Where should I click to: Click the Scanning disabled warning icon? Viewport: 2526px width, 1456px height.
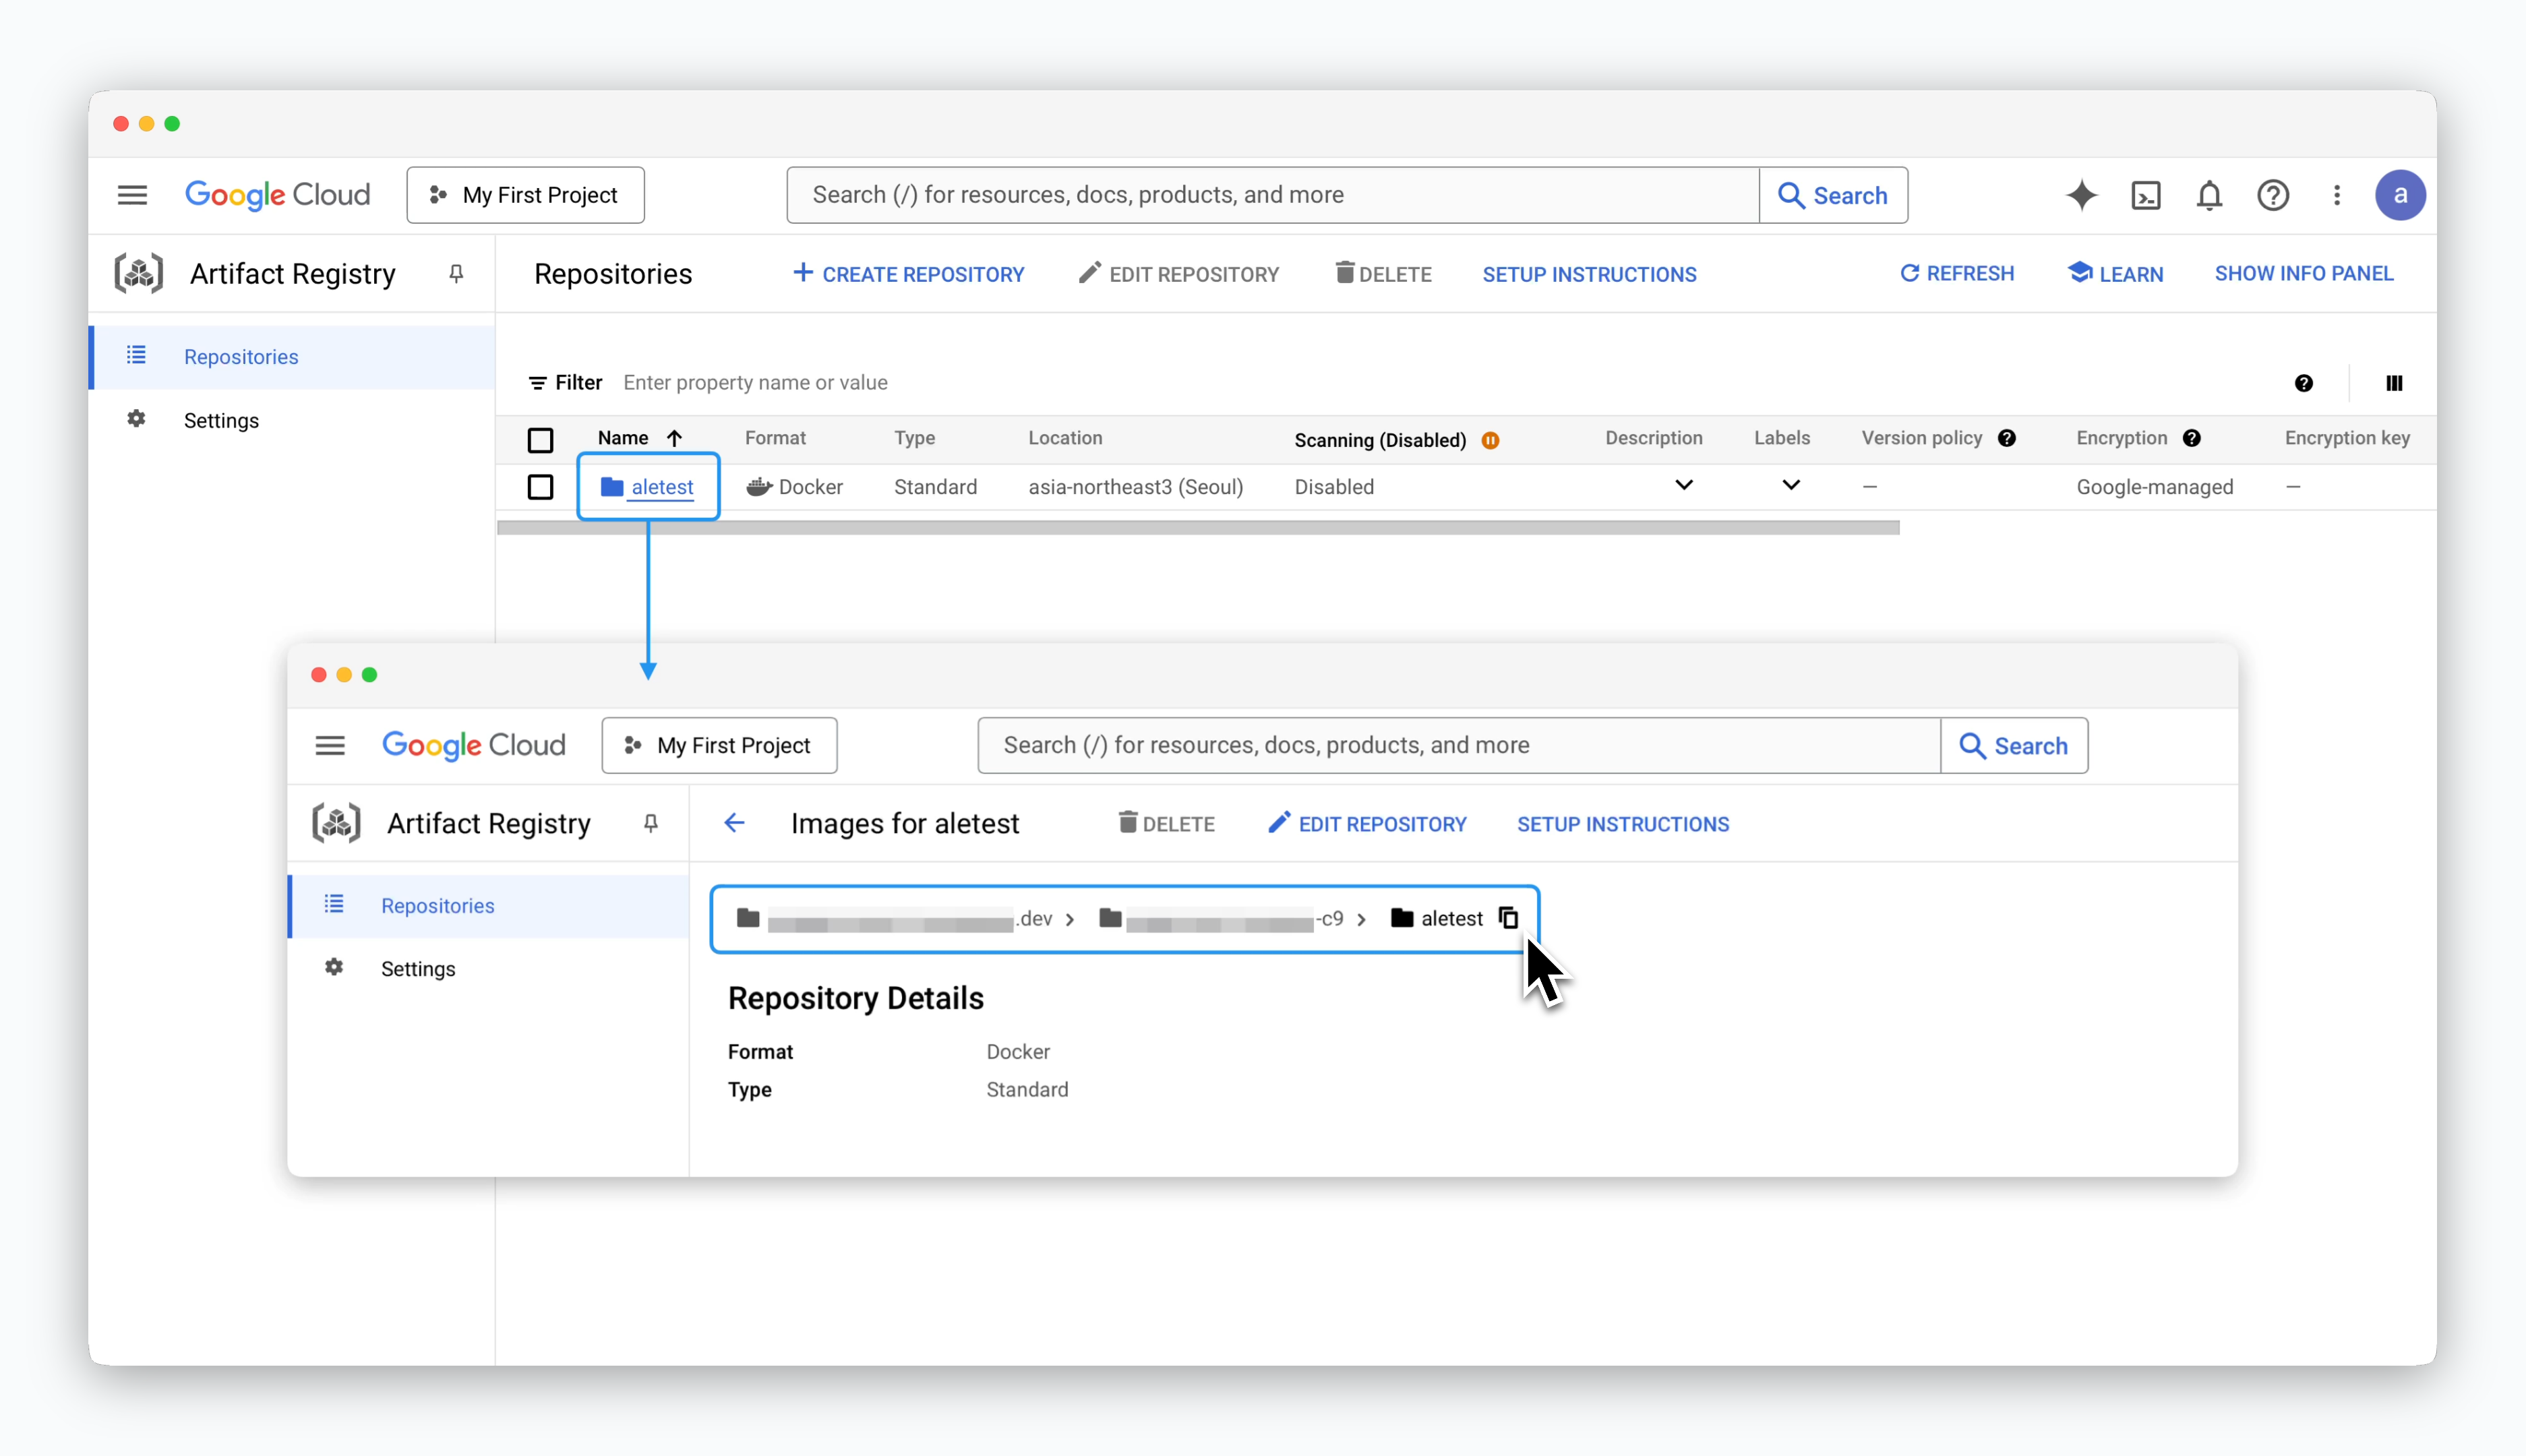coord(1491,440)
